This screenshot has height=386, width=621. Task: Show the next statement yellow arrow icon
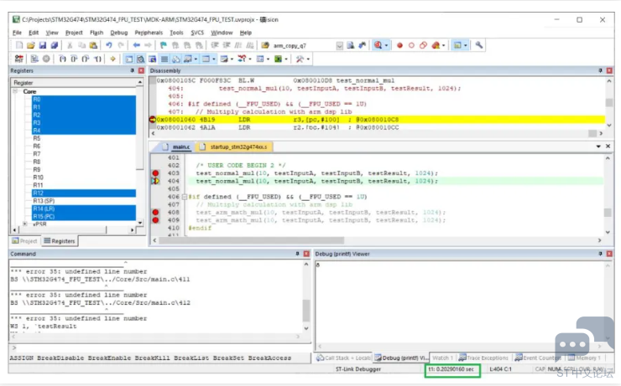pyautogui.click(x=113, y=59)
